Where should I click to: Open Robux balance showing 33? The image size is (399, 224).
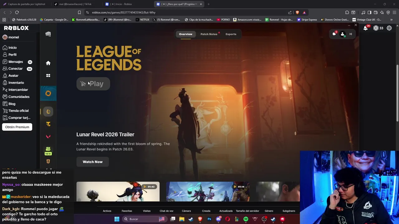(378, 28)
